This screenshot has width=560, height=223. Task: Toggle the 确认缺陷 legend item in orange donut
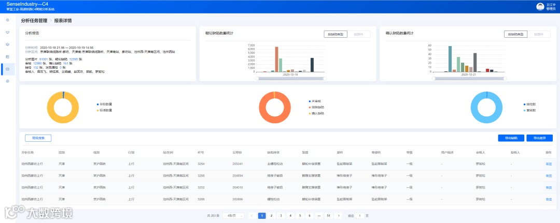click(x=316, y=113)
